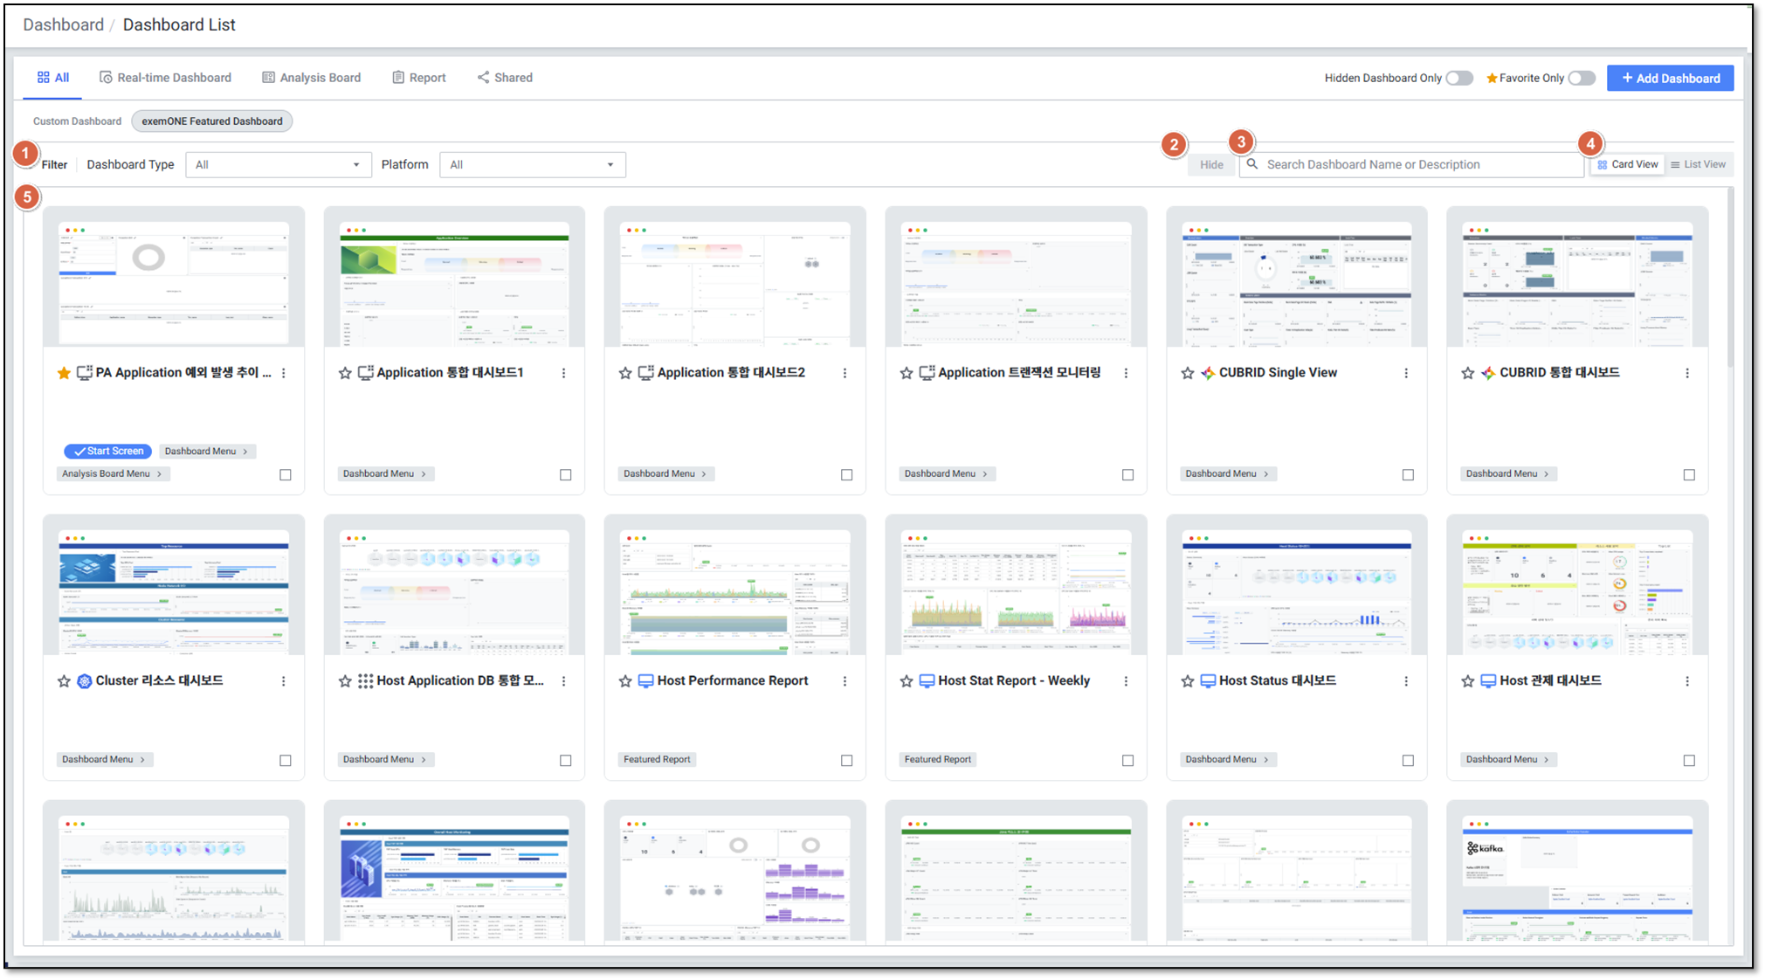This screenshot has height=980, width=1765.
Task: Switch to Real-time Dashboard tab
Action: click(165, 78)
